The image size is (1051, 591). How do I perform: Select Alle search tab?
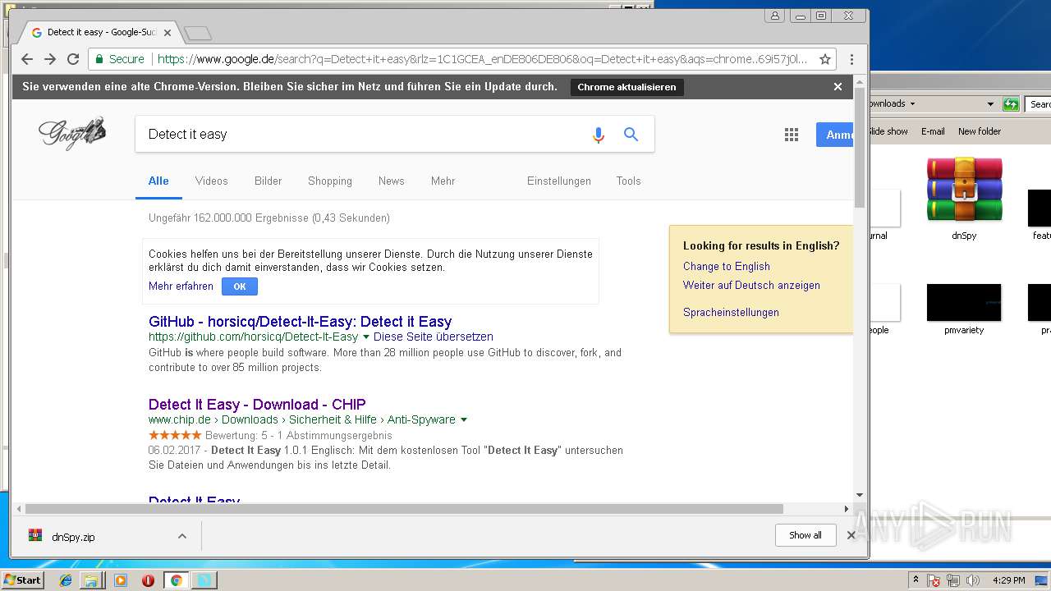(x=158, y=181)
